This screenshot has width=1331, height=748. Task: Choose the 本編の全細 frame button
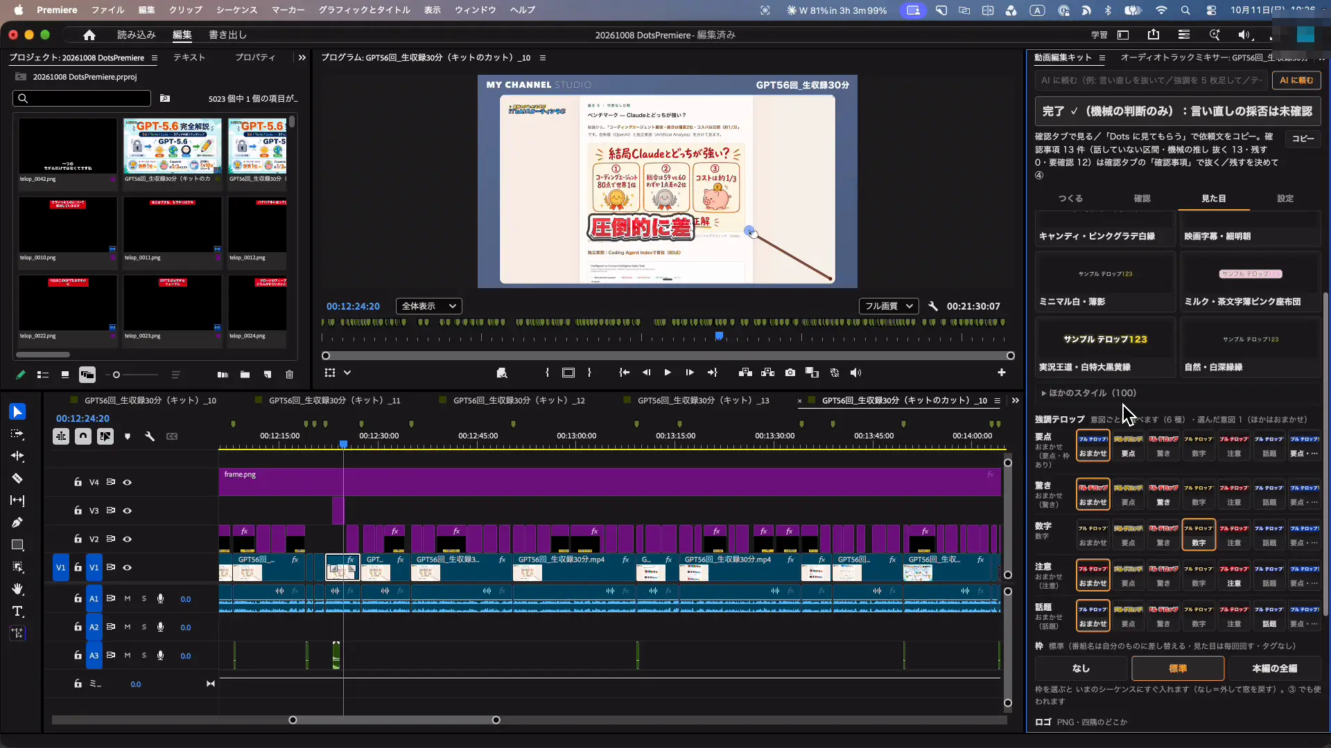[x=1274, y=668]
